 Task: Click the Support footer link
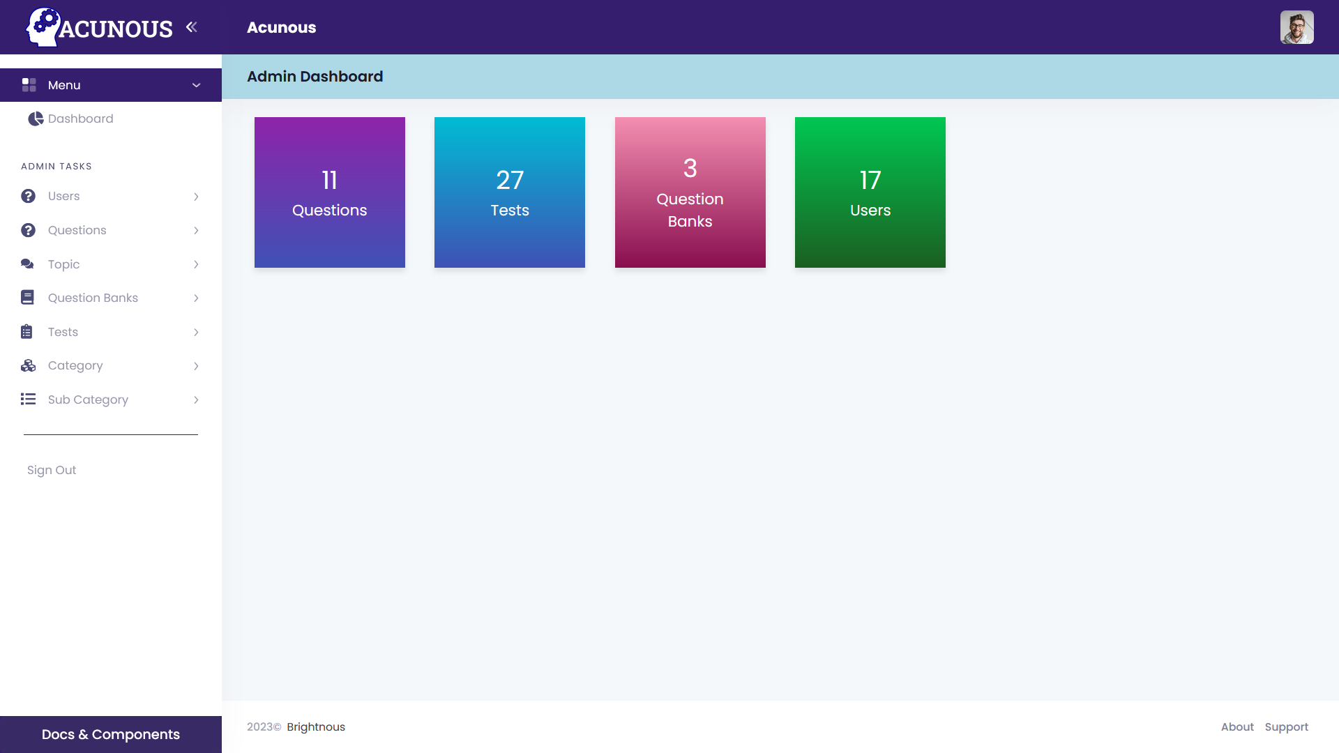coord(1286,727)
